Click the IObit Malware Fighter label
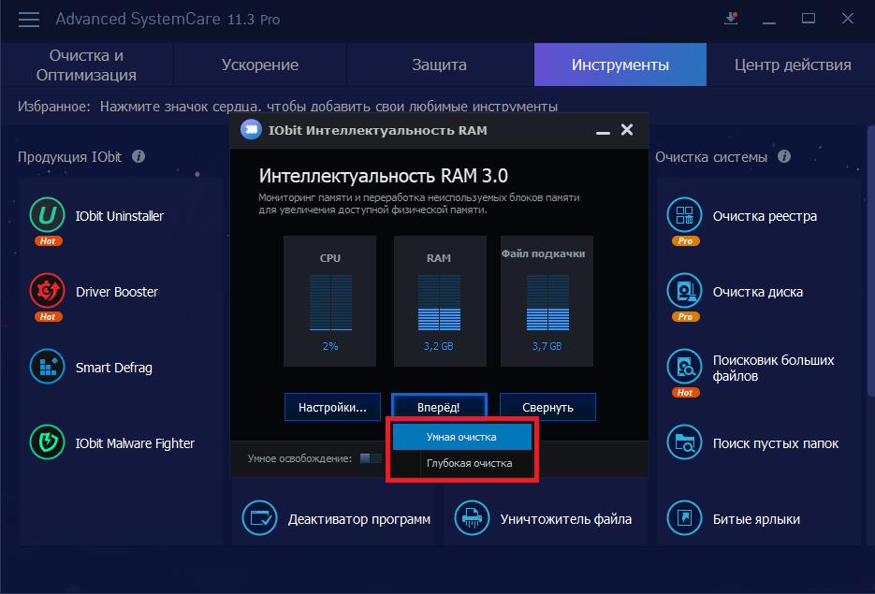This screenshot has height=594, width=875. [135, 443]
